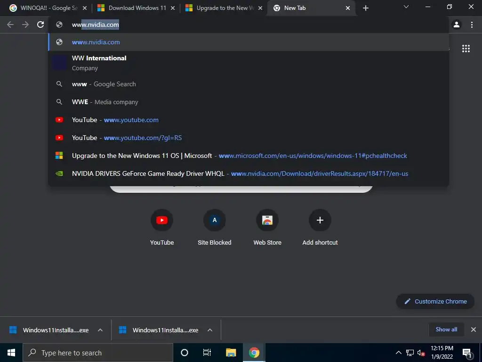Close the WINOQA!! Google Search tab

click(x=85, y=8)
